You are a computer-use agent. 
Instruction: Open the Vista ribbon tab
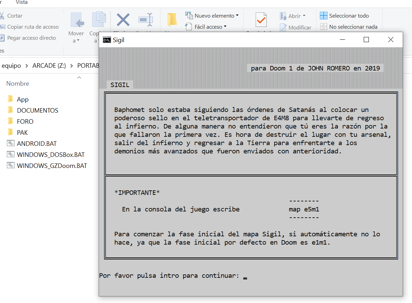[x=21, y=2]
